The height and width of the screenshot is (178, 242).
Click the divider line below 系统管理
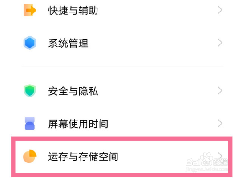click(x=122, y=67)
